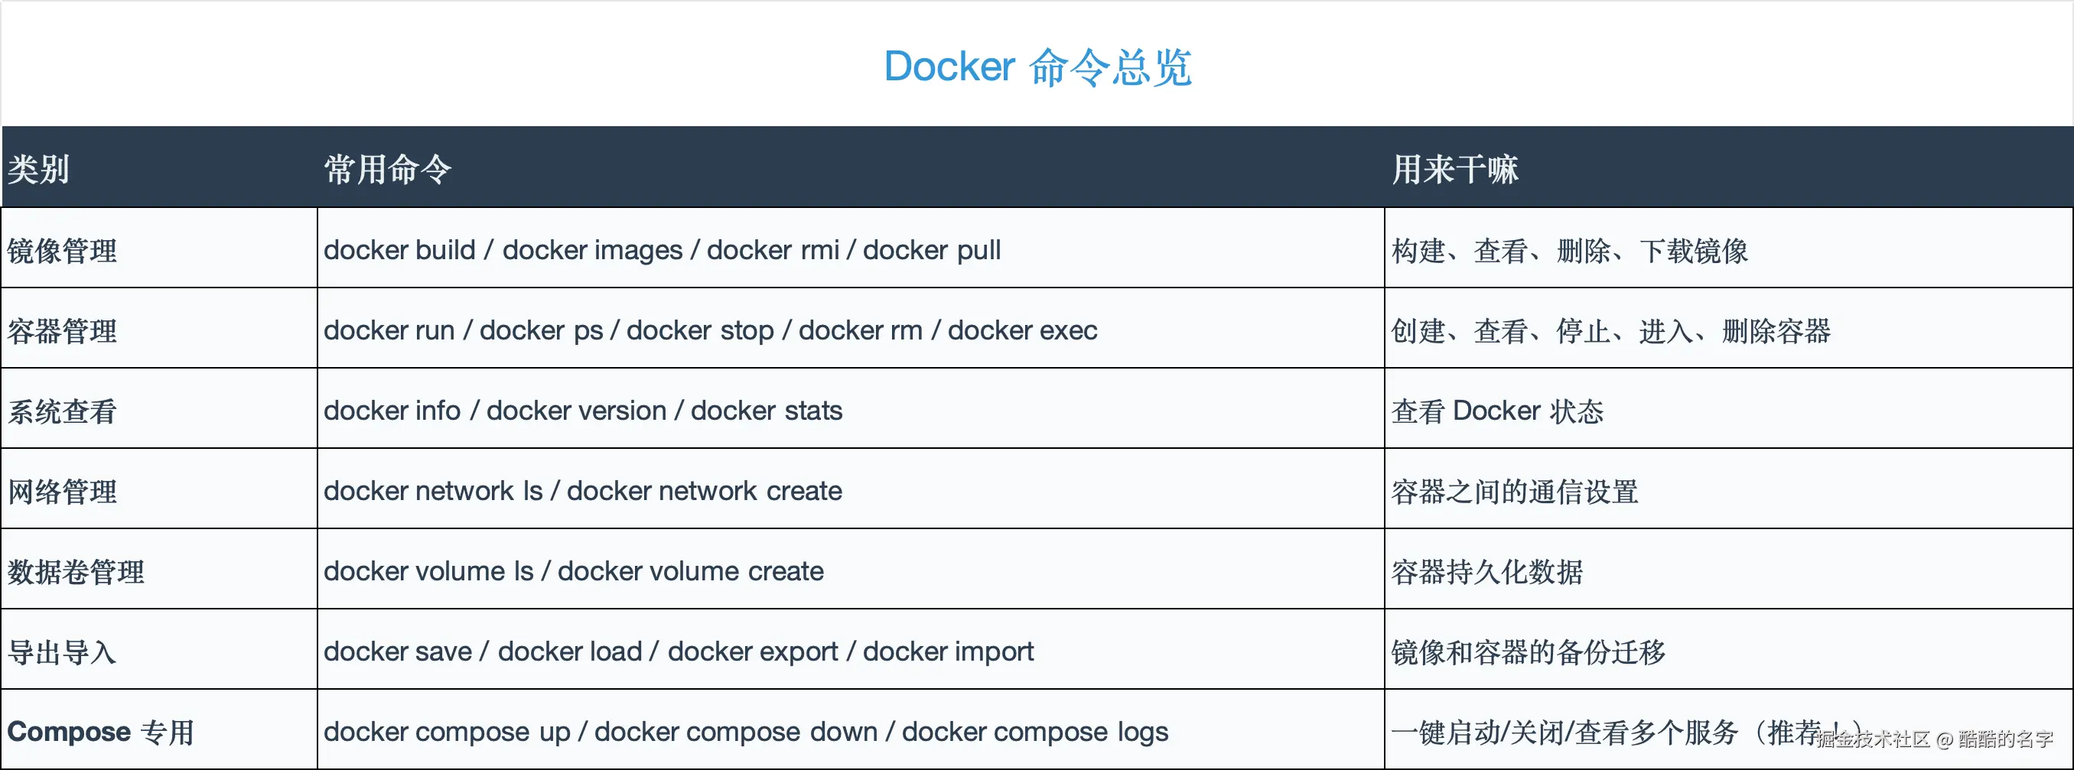
Task: Select the "导出导入" category cell
Action: click(63, 651)
